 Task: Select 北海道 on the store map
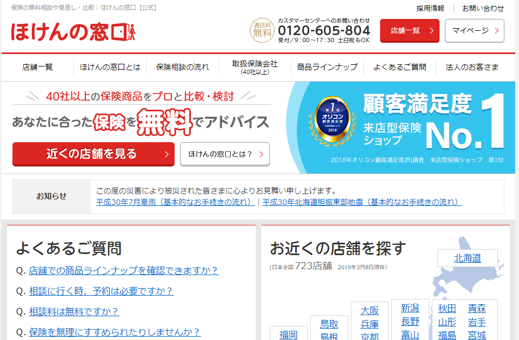[467, 258]
